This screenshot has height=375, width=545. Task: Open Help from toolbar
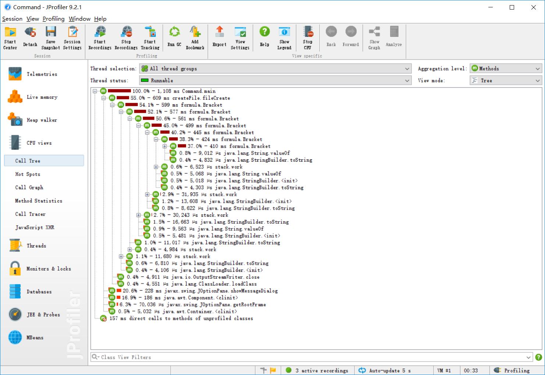(264, 37)
